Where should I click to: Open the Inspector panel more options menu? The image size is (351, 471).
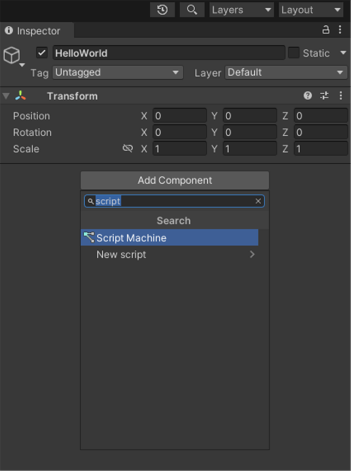340,30
